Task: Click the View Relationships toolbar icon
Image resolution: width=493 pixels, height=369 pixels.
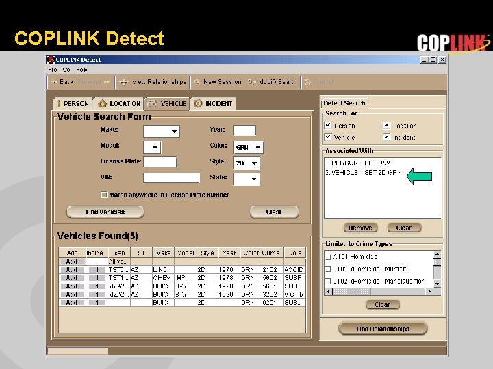Action: point(124,82)
